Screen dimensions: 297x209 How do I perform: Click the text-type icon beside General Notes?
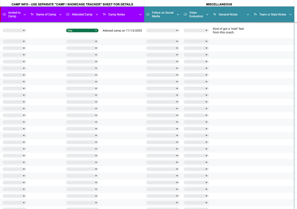tap(215, 14)
